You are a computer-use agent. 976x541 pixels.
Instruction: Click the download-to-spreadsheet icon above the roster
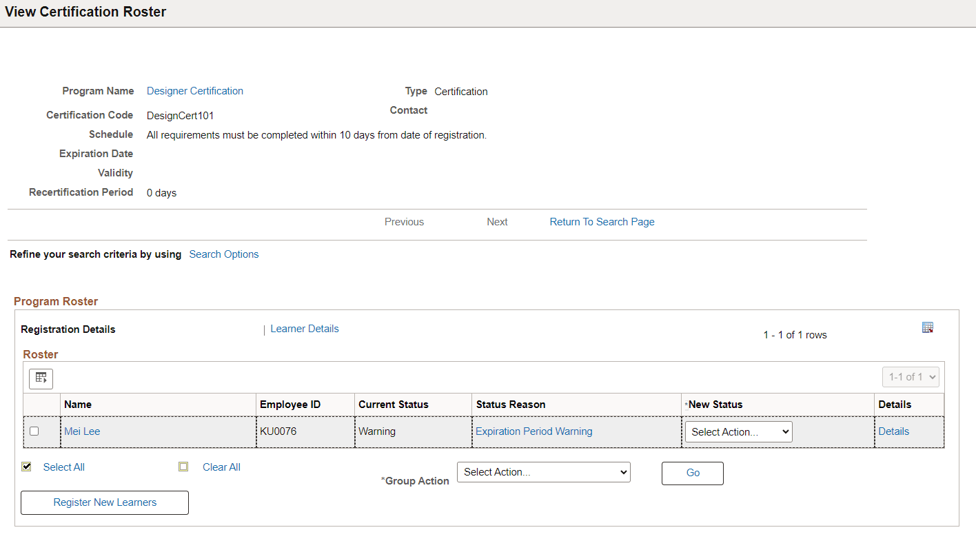[x=927, y=327]
